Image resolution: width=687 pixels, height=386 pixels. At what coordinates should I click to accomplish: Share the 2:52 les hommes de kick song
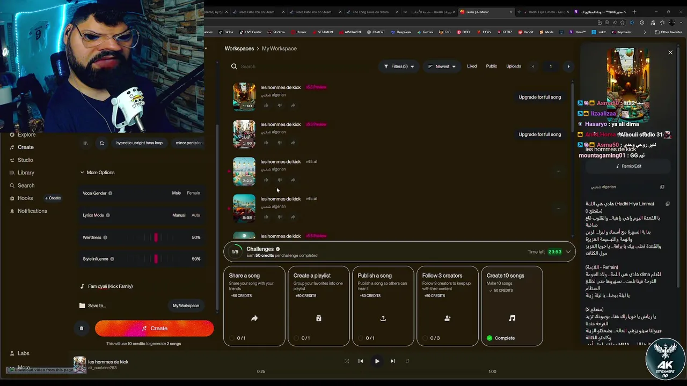[293, 217]
